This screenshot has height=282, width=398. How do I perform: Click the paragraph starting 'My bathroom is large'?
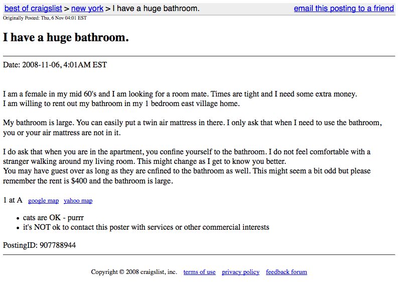[192, 128]
